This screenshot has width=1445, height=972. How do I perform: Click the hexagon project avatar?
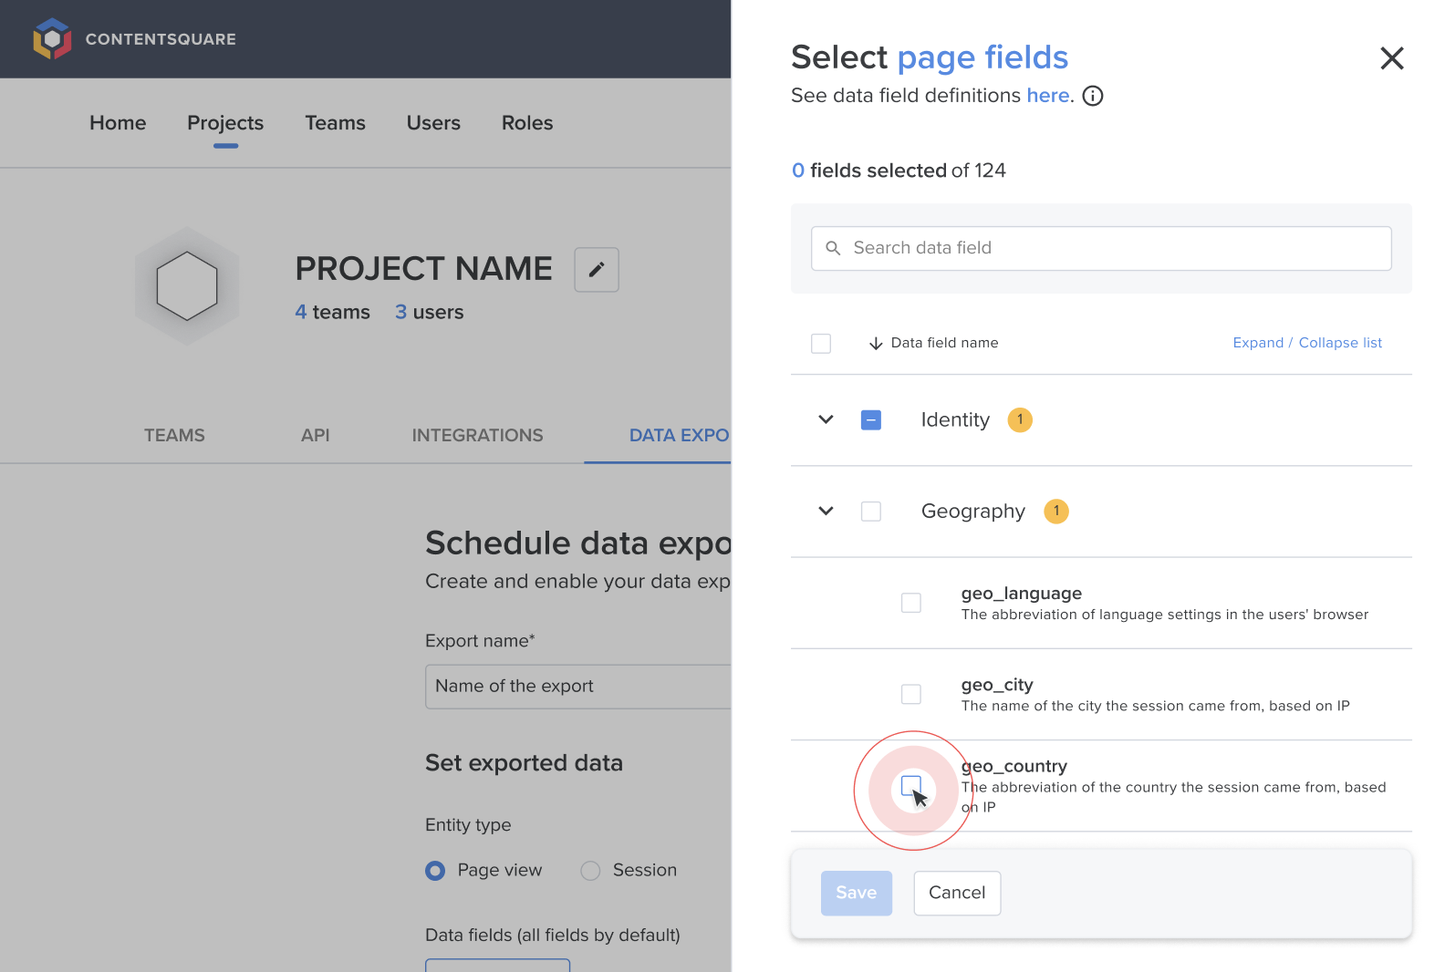(x=187, y=286)
